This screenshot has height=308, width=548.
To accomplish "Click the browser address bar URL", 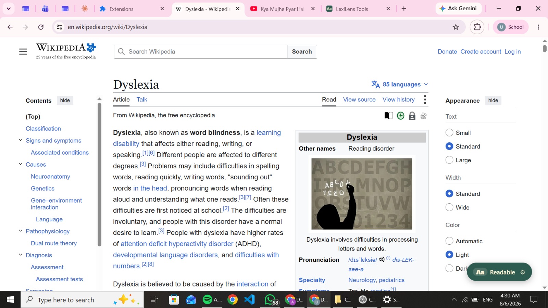I will click(108, 27).
